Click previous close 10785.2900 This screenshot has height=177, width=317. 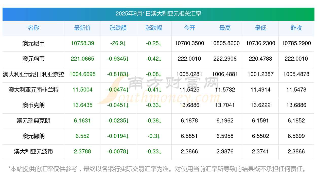tap(296, 43)
